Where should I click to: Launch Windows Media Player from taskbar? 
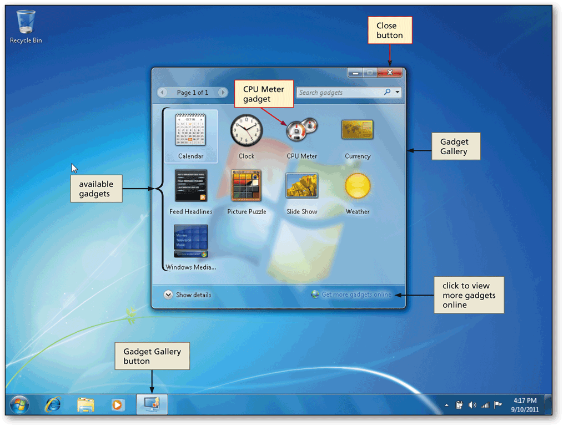click(117, 405)
